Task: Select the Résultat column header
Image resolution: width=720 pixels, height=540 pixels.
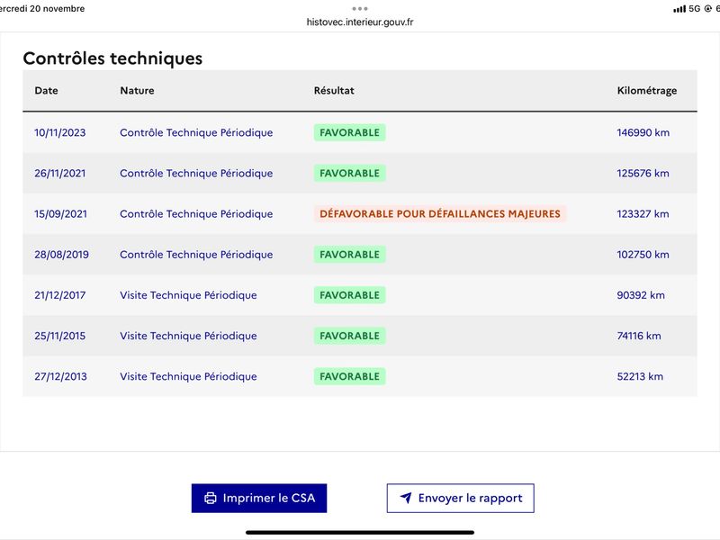Action: 334,91
